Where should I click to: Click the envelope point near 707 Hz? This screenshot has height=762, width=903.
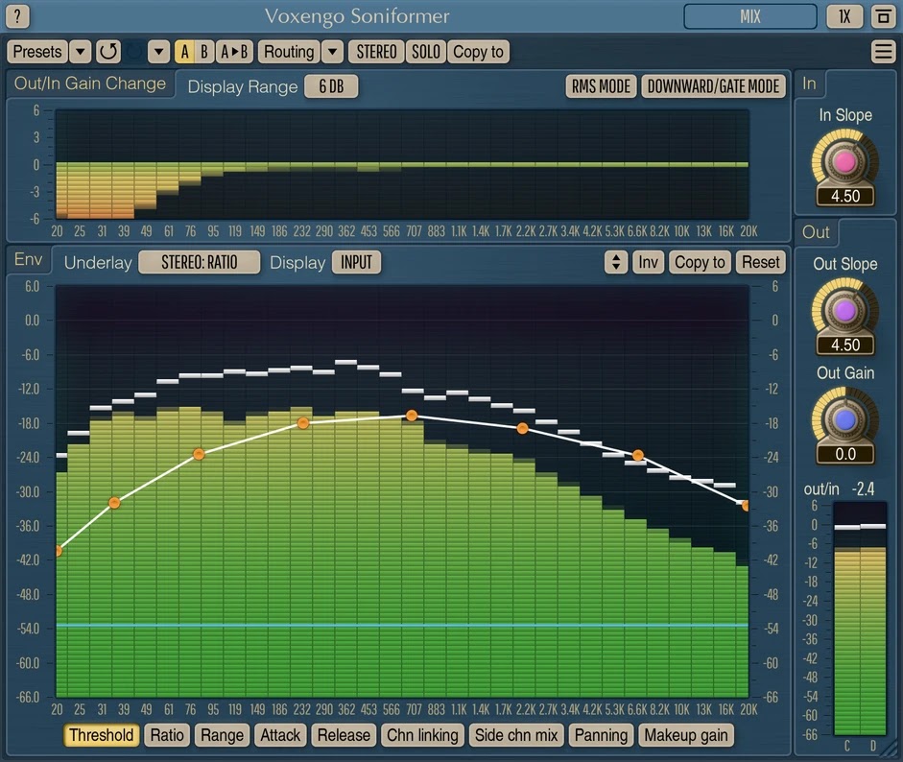click(x=411, y=416)
